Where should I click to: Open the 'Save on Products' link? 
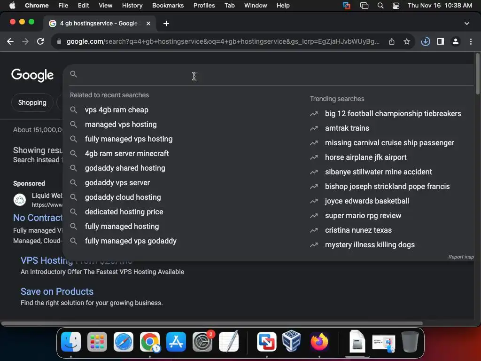point(57,291)
